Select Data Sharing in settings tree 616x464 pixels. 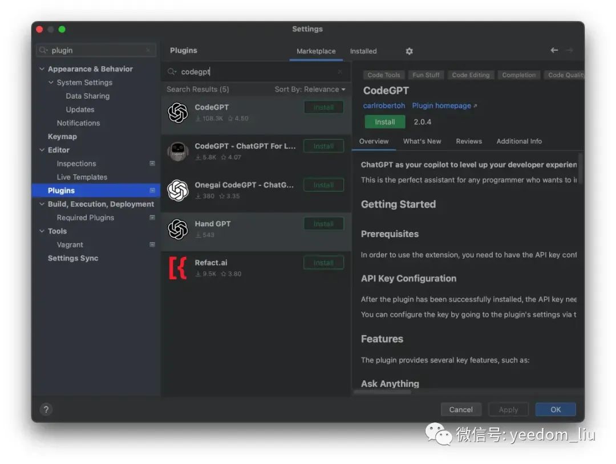(x=88, y=96)
